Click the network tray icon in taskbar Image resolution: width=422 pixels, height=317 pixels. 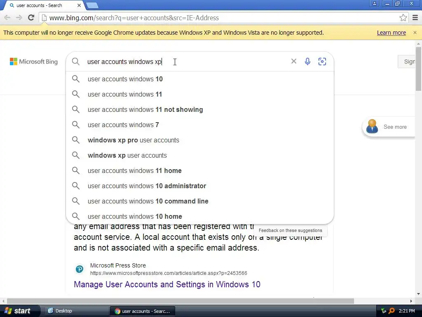pyautogui.click(x=384, y=311)
